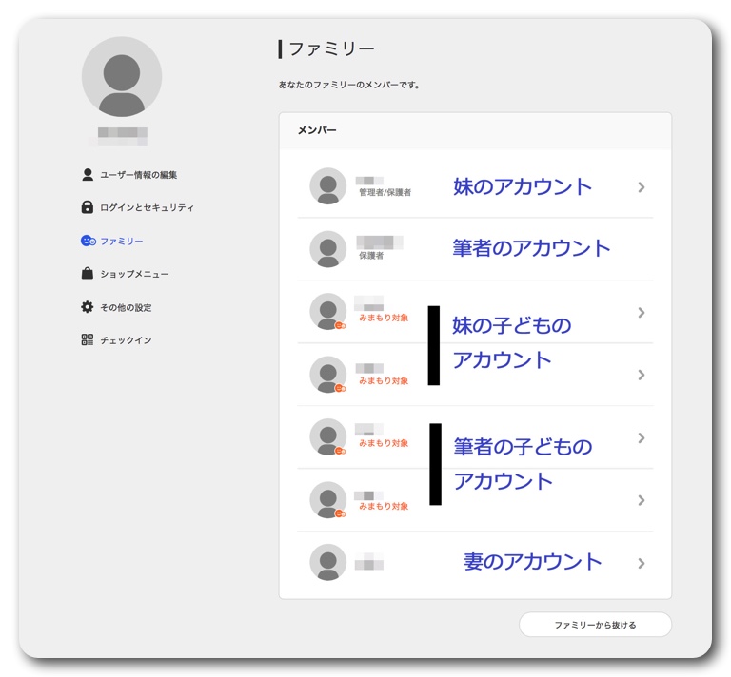Open ユーザー情報の編集 menu item
Screen dimensions: 731x677
coord(138,175)
